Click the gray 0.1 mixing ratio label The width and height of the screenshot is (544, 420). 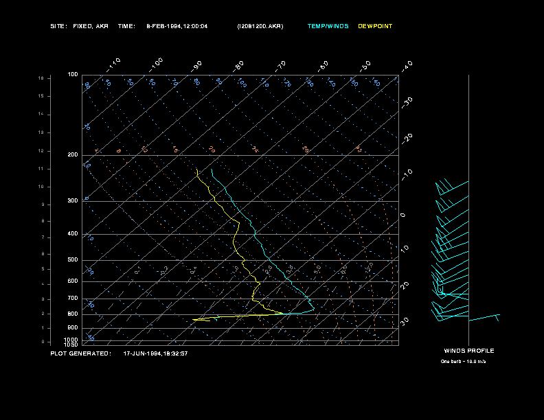pos(138,270)
